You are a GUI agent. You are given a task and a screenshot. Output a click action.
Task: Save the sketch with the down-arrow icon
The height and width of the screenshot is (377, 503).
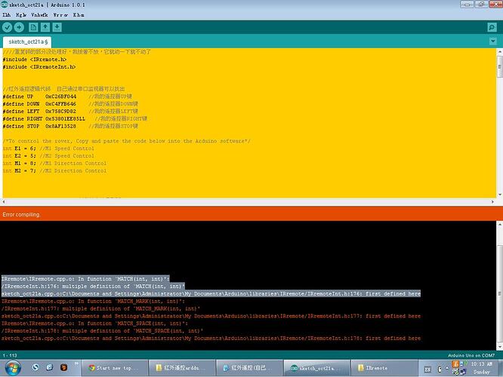coord(57,28)
